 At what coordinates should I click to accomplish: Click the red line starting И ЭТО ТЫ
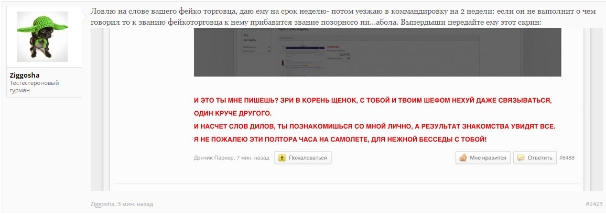click(372, 100)
